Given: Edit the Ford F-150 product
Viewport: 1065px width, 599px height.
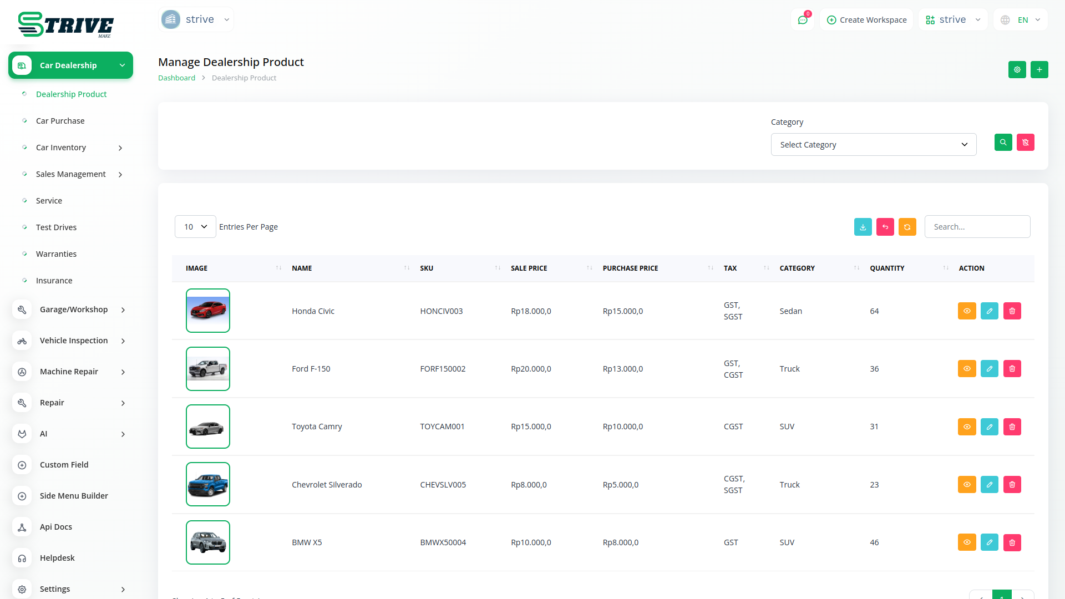Looking at the screenshot, I should (989, 369).
